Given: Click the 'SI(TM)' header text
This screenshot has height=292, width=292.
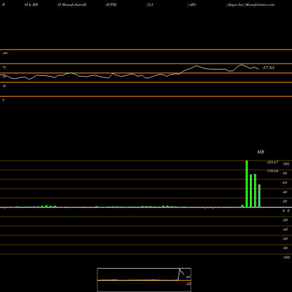Looking at the screenshot, I should click(111, 5).
